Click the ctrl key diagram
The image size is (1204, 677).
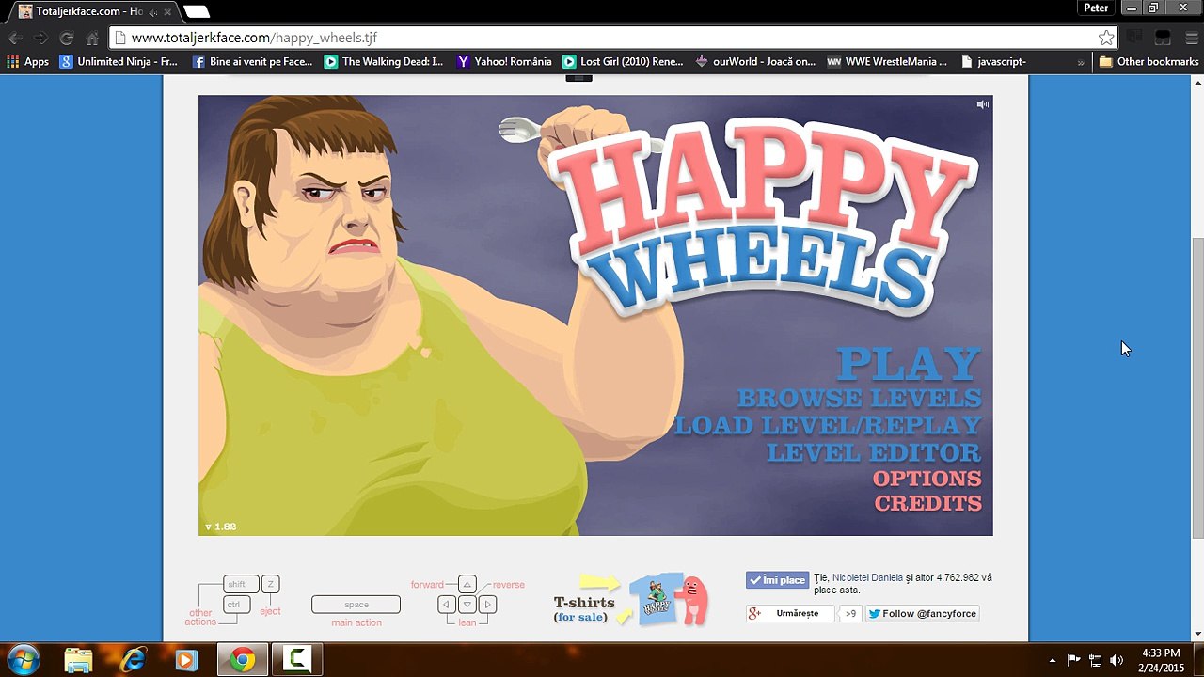236,605
